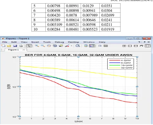Click the dock arrow beside the Help menu

(139, 42)
